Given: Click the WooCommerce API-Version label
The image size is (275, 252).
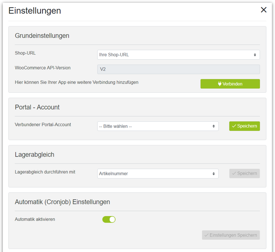Looking at the screenshot, I should [43, 68].
